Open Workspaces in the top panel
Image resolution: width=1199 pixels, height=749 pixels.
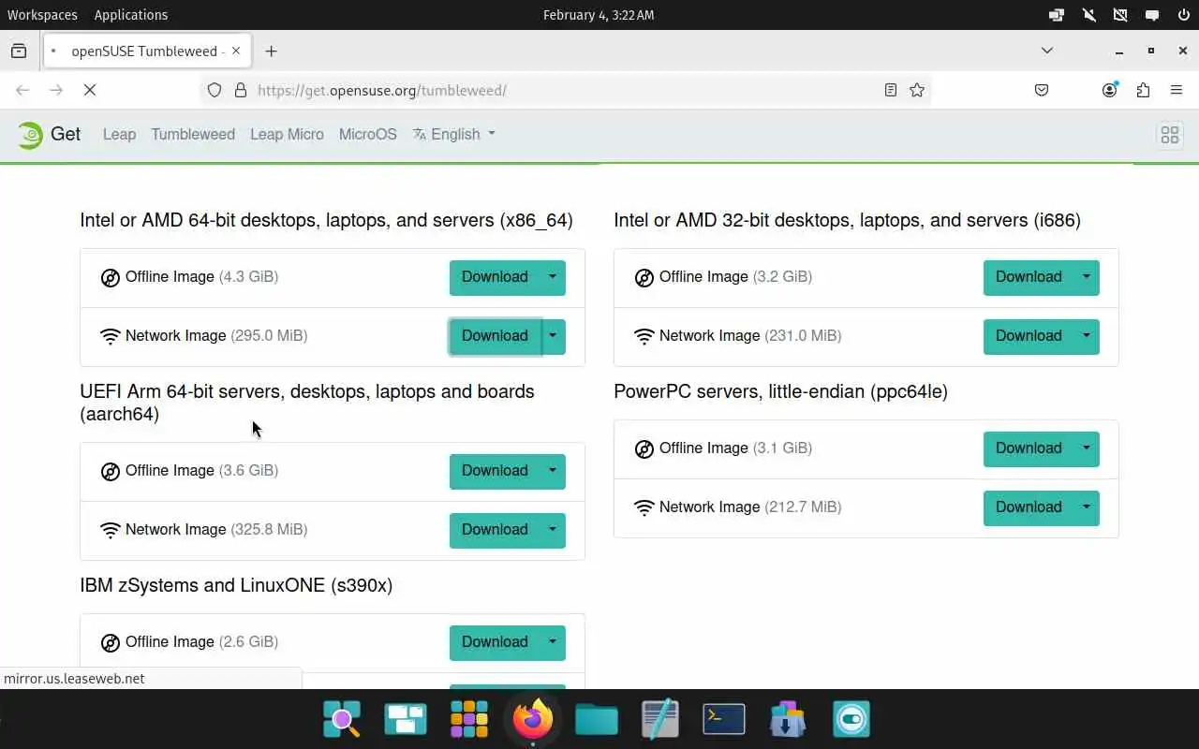coord(42,15)
